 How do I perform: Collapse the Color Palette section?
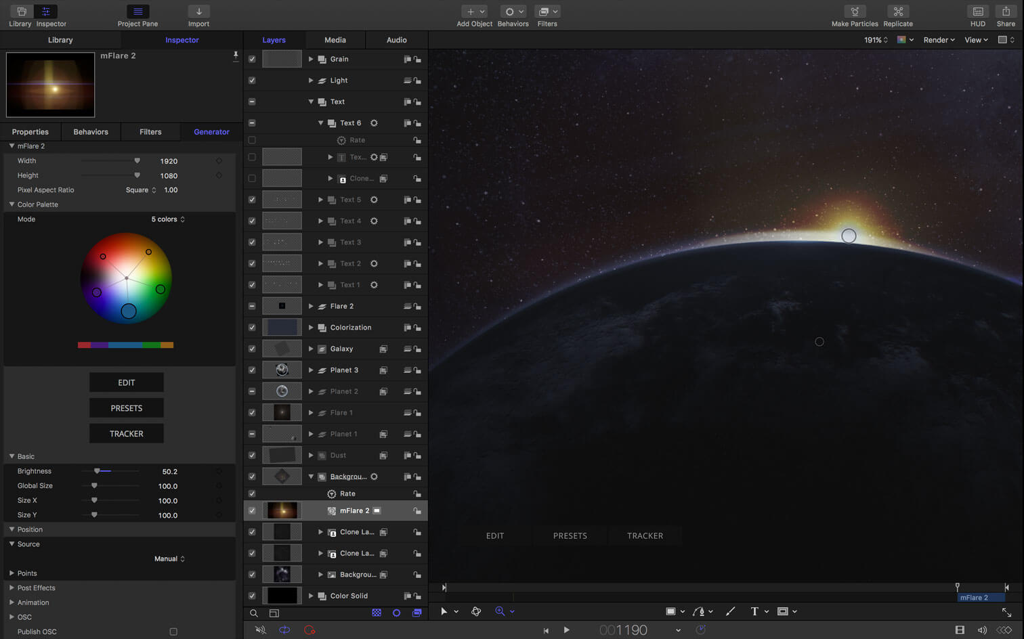(12, 204)
